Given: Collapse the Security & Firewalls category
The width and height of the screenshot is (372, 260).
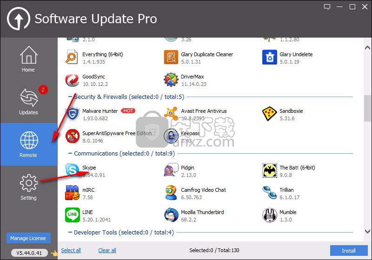Looking at the screenshot, I should click(70, 97).
